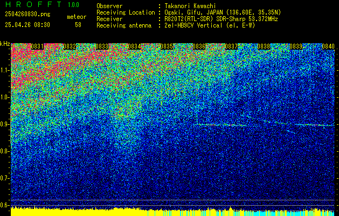Screen dimensions: 339x216
Task: Click the 0.7 frequency axis label
Action: pos(4,178)
